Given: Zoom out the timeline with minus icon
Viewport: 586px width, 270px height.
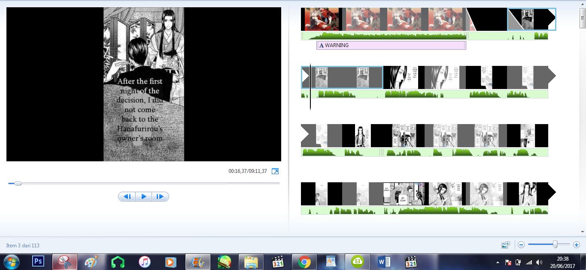Looking at the screenshot, I should 521,245.
